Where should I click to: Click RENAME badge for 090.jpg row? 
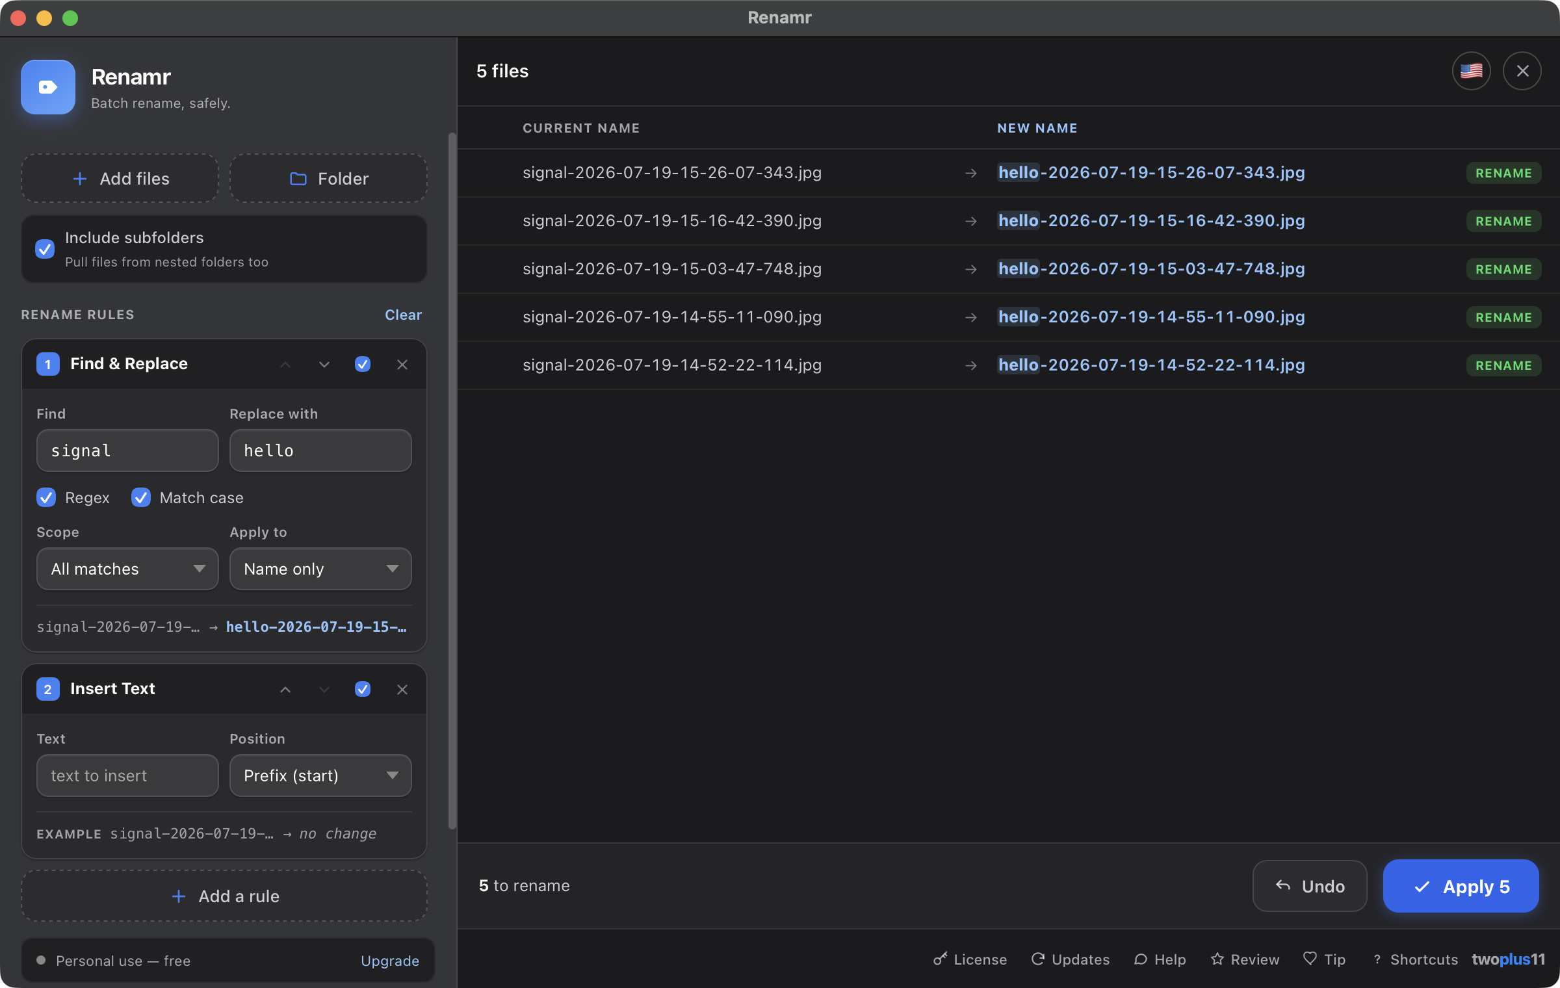1503,317
